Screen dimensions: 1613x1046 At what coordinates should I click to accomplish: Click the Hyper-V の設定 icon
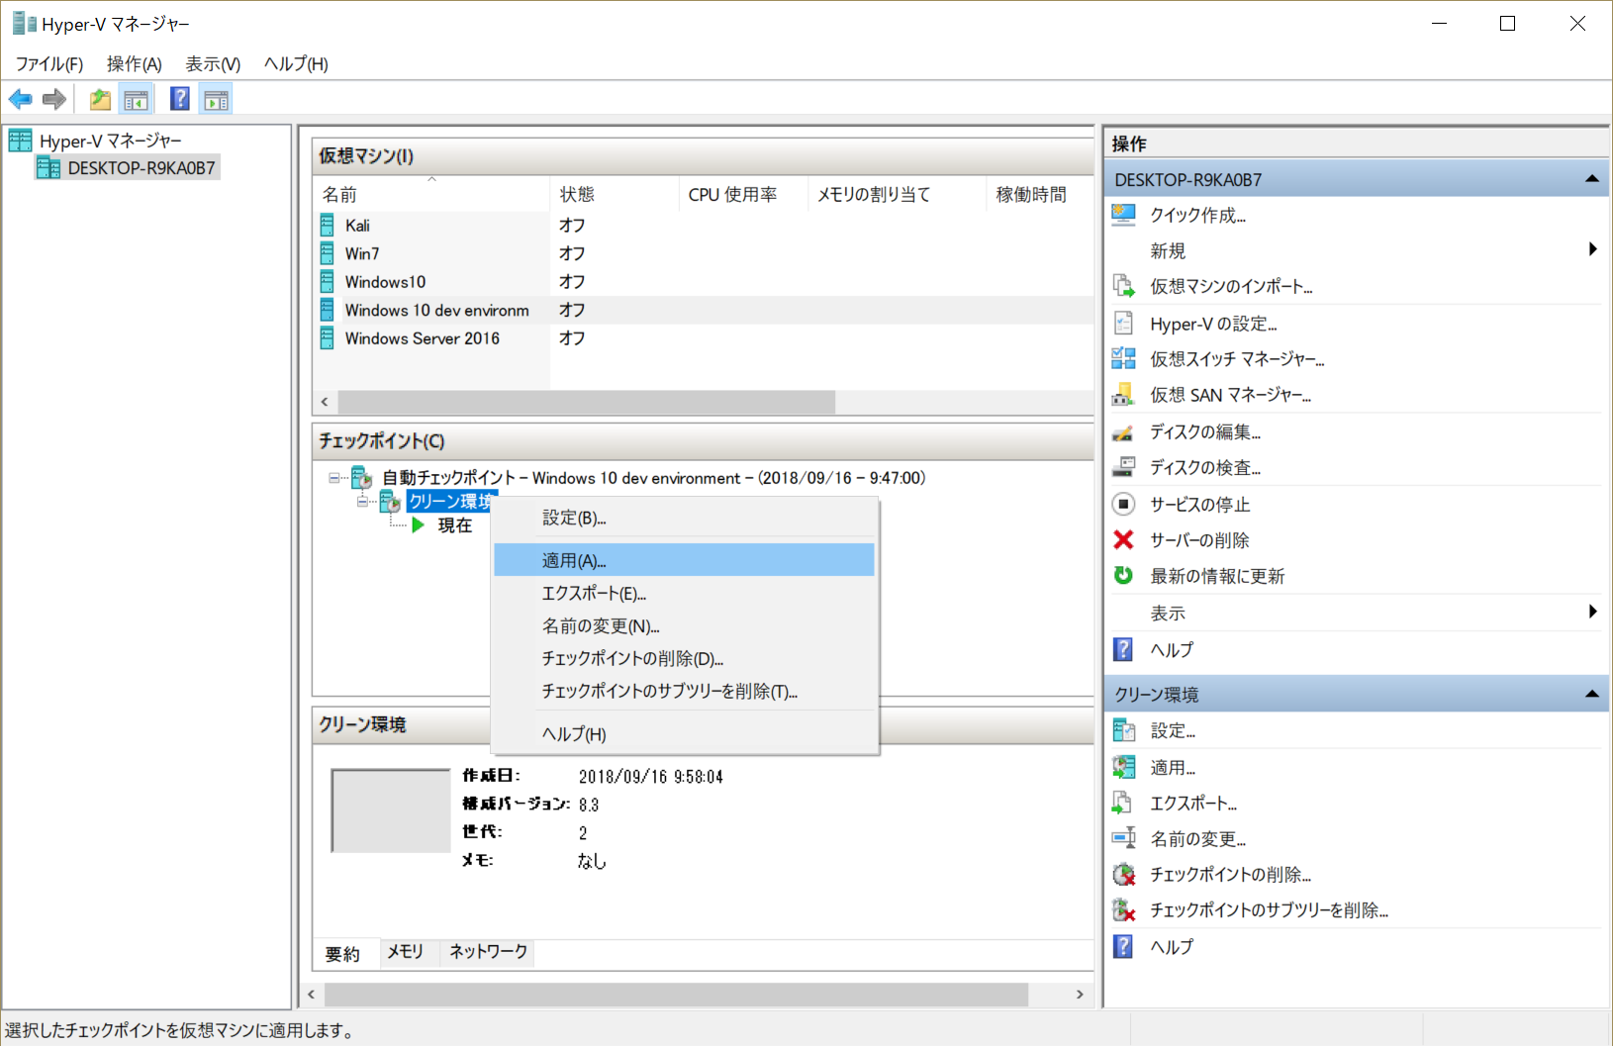(x=1123, y=324)
